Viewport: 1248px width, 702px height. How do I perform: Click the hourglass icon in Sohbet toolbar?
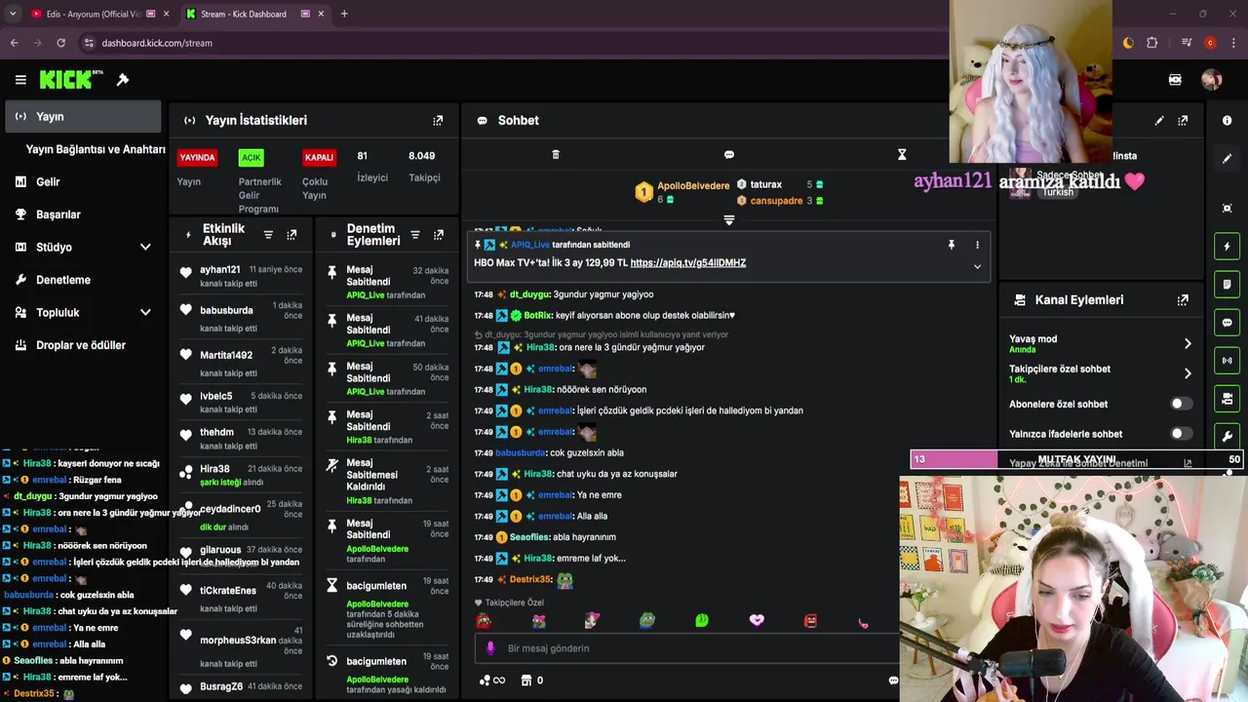coord(902,155)
